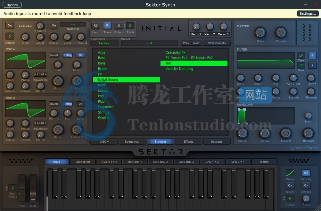Click the OSC A Detune knob
The height and width of the screenshot is (211, 321).
pyautogui.click(x=25, y=86)
